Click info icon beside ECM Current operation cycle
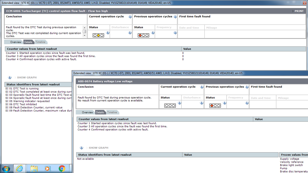The image size is (308, 173). (x=130, y=17)
